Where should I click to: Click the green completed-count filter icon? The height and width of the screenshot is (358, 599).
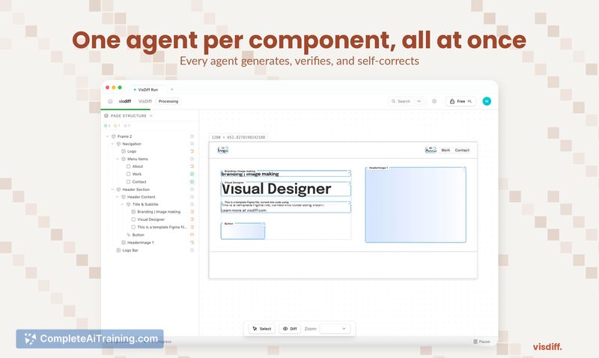(106, 126)
